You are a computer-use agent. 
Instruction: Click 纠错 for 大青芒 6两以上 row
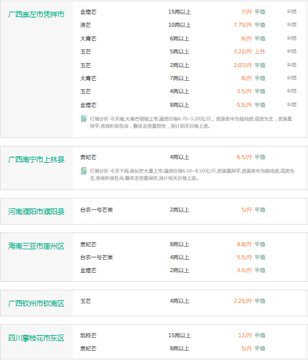click(x=292, y=38)
